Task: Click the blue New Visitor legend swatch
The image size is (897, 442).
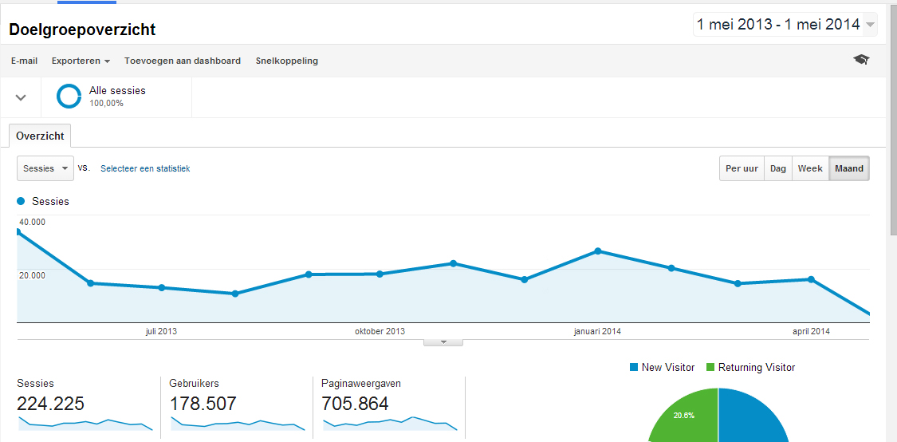Action: click(x=633, y=367)
